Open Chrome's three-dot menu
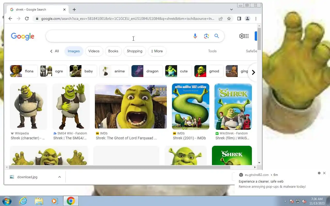 [256, 19]
